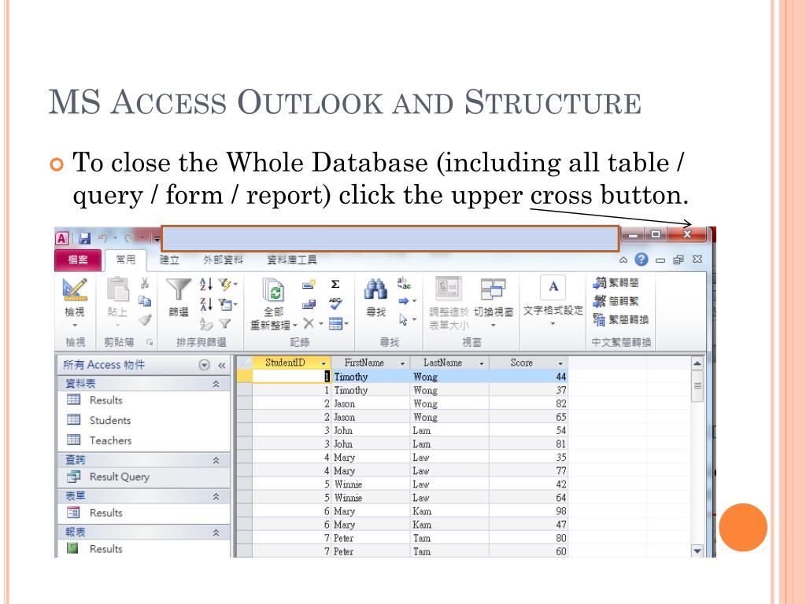Open the blue Help question mark icon
806x604 pixels.
tap(641, 260)
